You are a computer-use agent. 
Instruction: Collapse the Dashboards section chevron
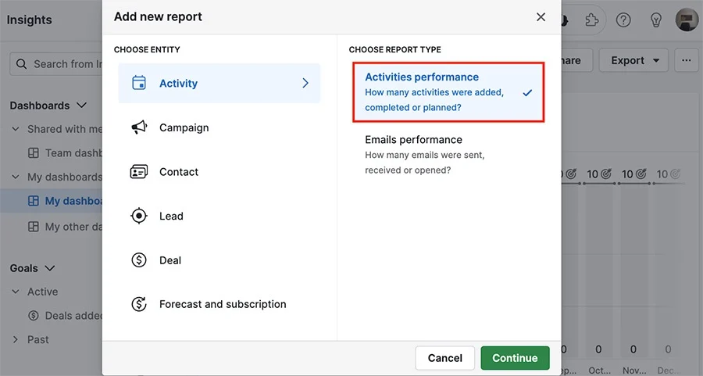[x=81, y=106]
